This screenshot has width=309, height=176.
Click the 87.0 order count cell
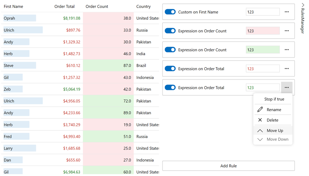point(109,66)
